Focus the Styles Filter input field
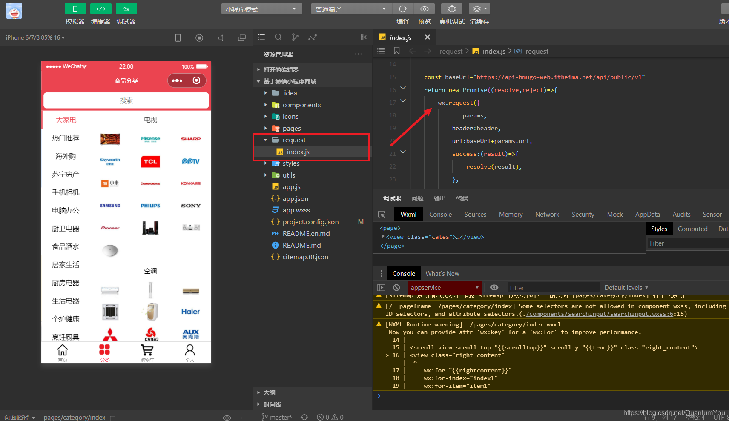729x421 pixels. coord(688,243)
